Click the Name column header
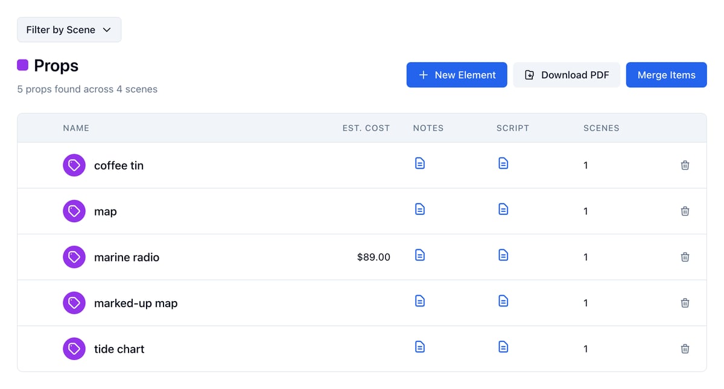 point(76,128)
